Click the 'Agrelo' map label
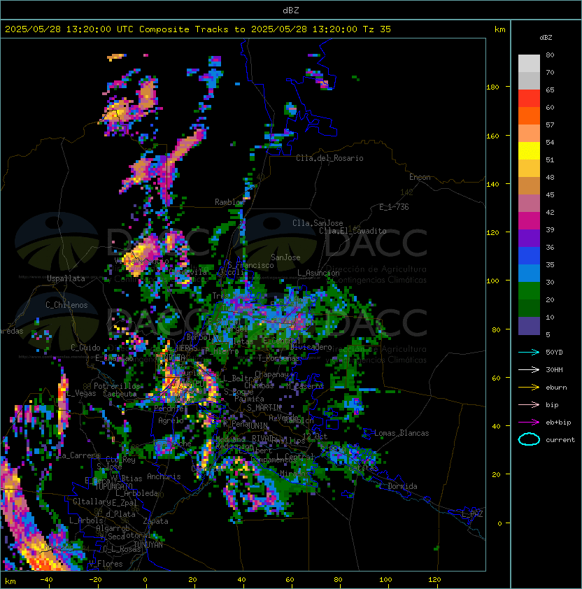This screenshot has height=589, width=582. pos(171,420)
